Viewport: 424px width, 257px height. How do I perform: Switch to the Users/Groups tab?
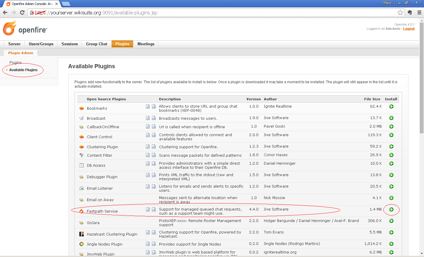click(x=41, y=44)
